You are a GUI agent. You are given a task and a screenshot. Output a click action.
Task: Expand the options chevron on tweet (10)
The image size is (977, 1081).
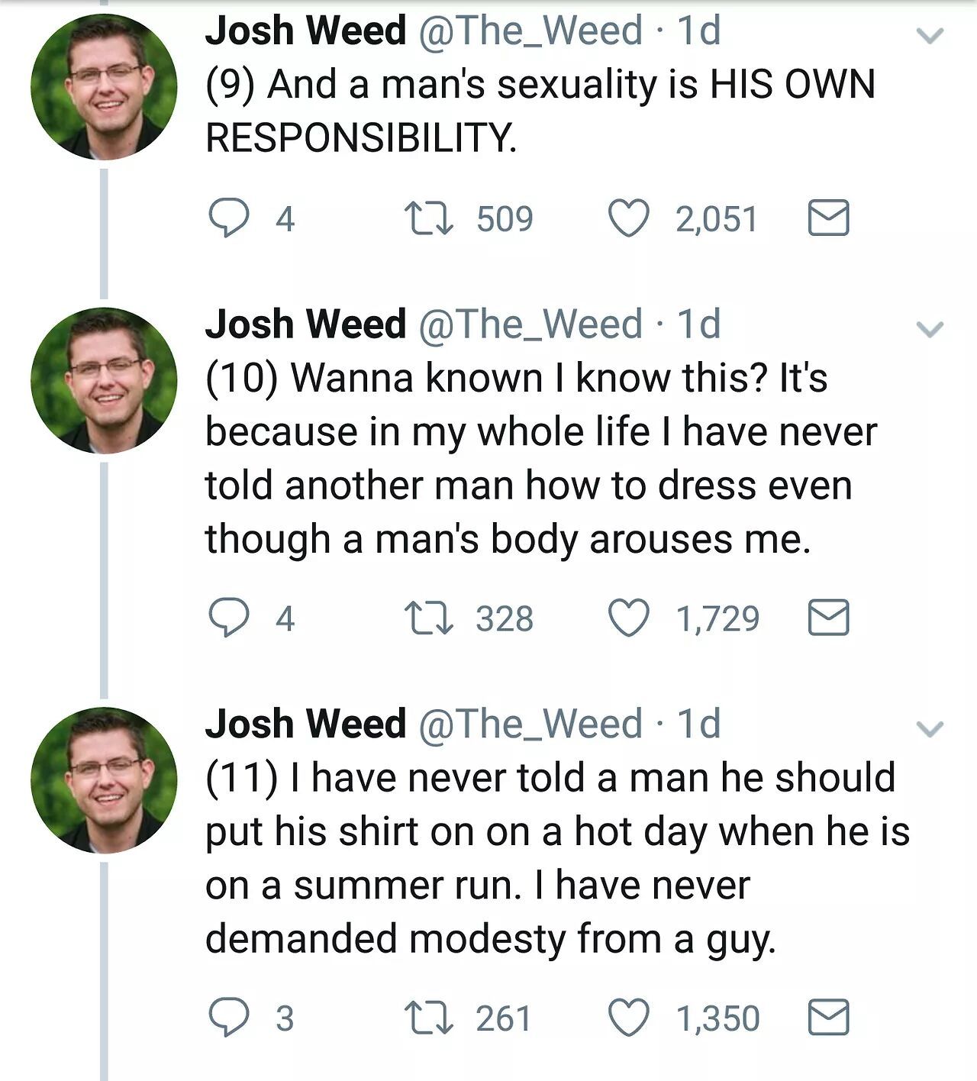(930, 329)
